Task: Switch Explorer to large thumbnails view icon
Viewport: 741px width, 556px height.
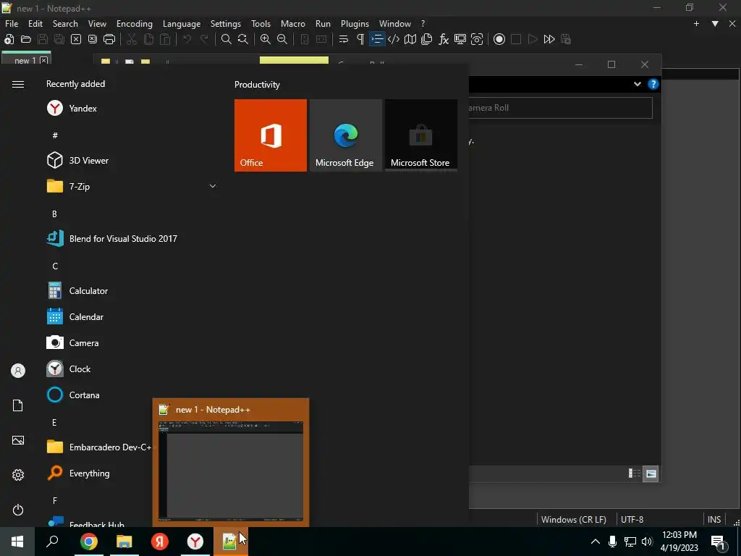Action: (x=651, y=473)
